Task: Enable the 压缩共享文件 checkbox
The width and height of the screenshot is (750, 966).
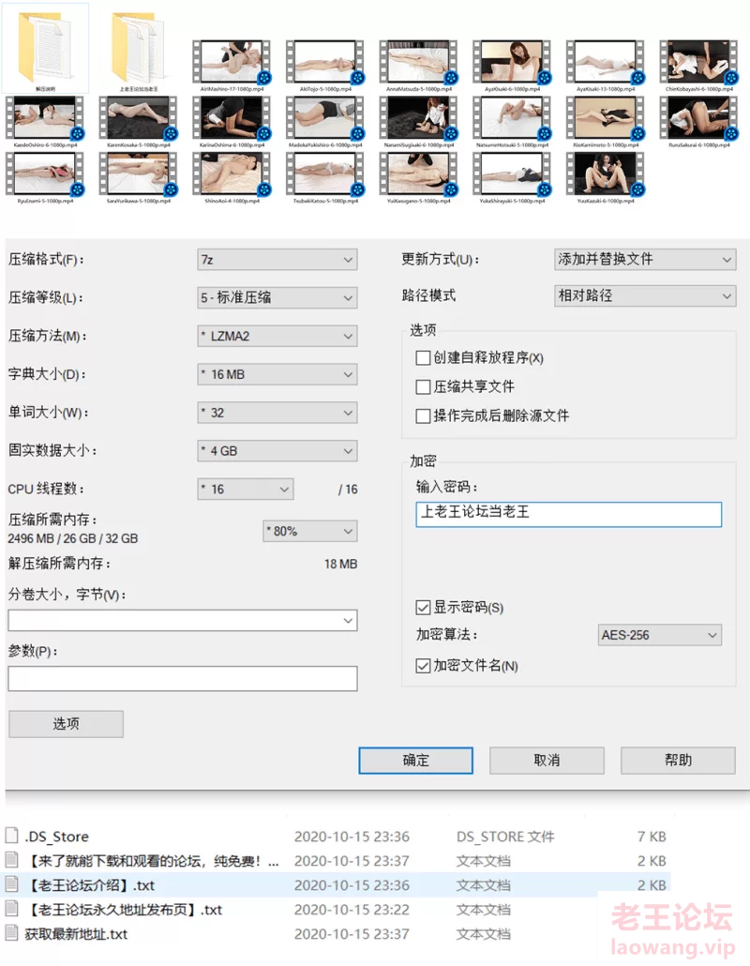Action: 423,387
